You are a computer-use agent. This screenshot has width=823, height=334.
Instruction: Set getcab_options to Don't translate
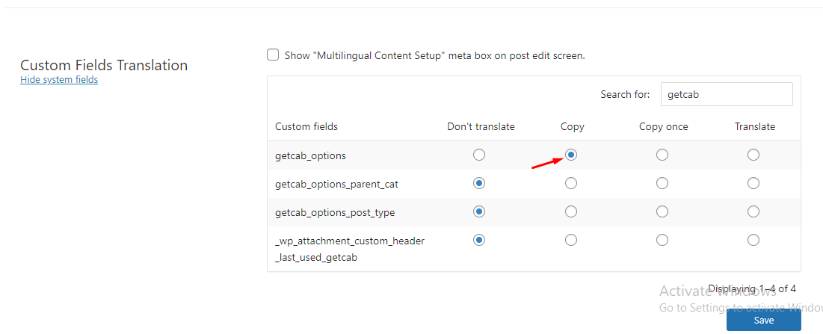click(x=479, y=155)
